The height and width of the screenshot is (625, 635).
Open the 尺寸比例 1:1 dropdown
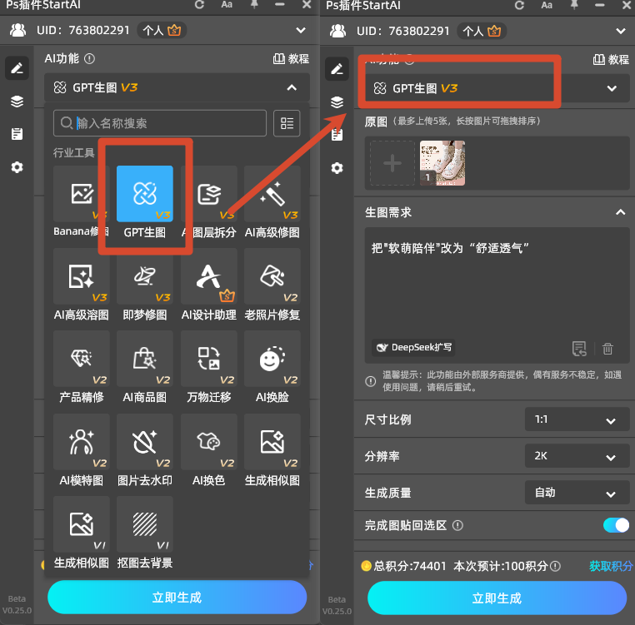(x=577, y=419)
